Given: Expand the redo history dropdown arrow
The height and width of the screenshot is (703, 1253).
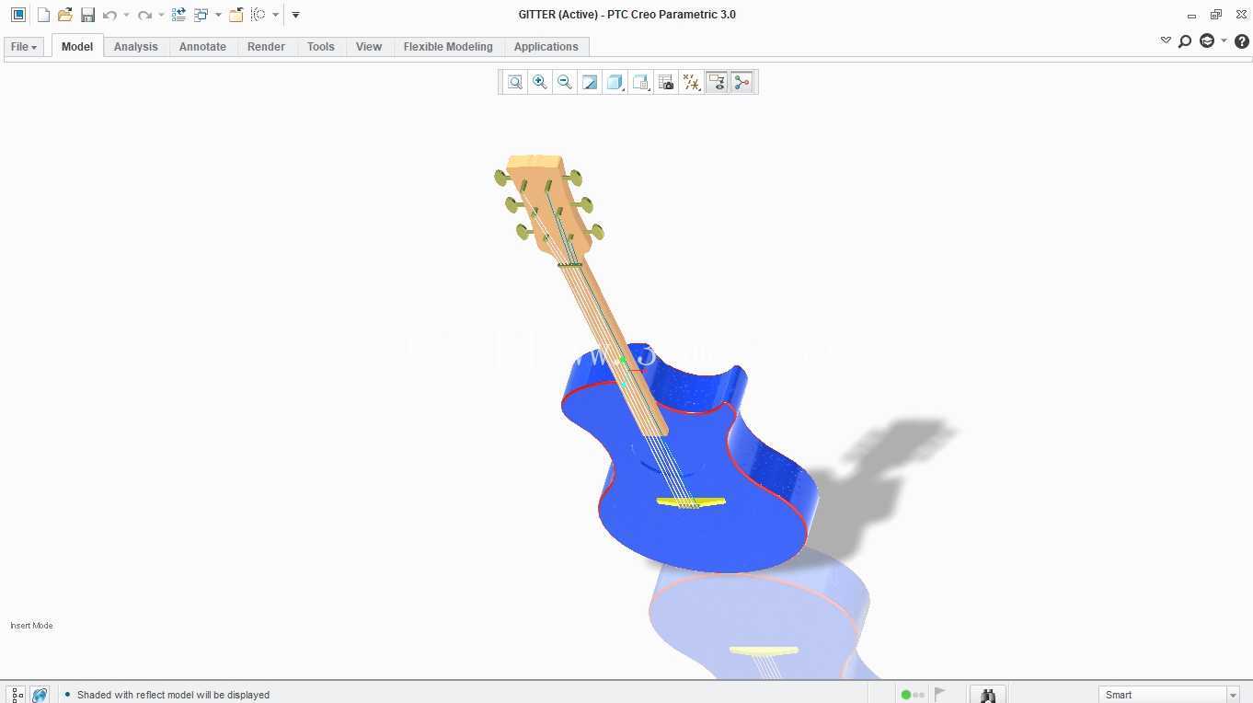Looking at the screenshot, I should pos(161,15).
